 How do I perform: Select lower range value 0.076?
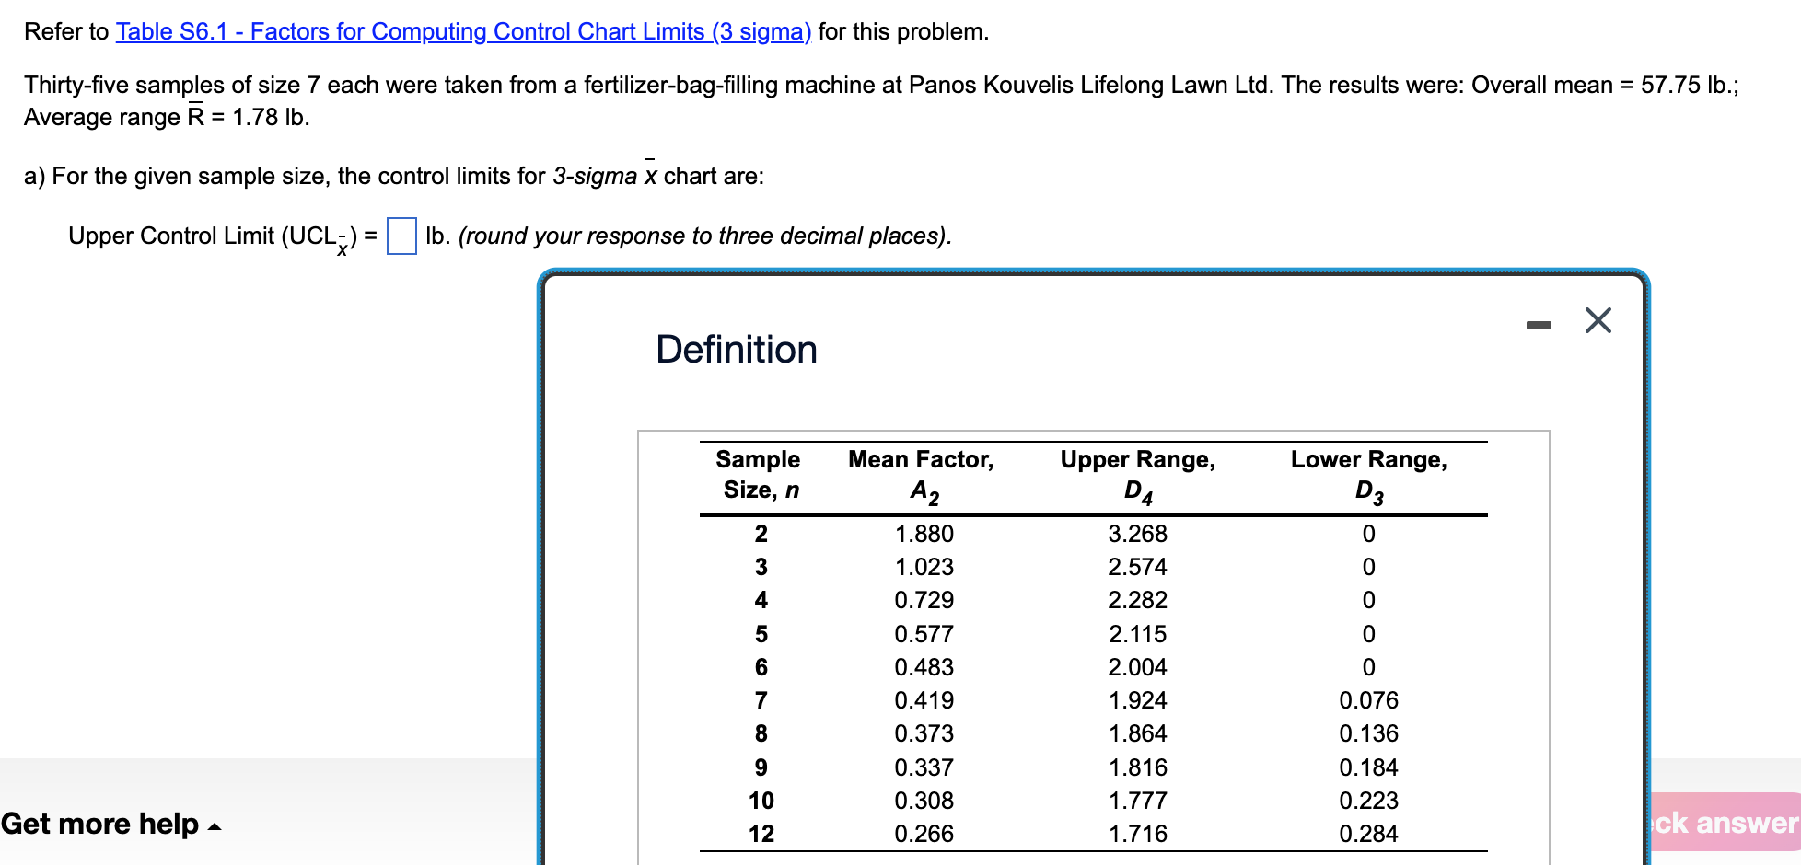(x=1368, y=699)
